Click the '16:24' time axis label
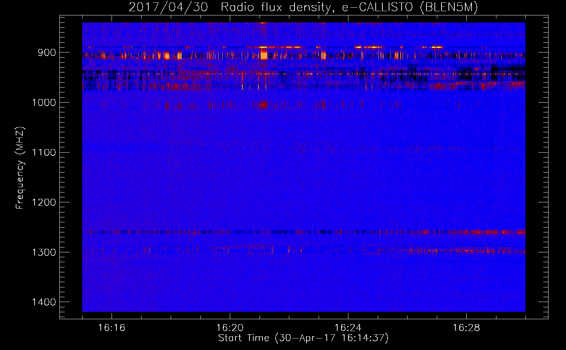 click(x=348, y=328)
